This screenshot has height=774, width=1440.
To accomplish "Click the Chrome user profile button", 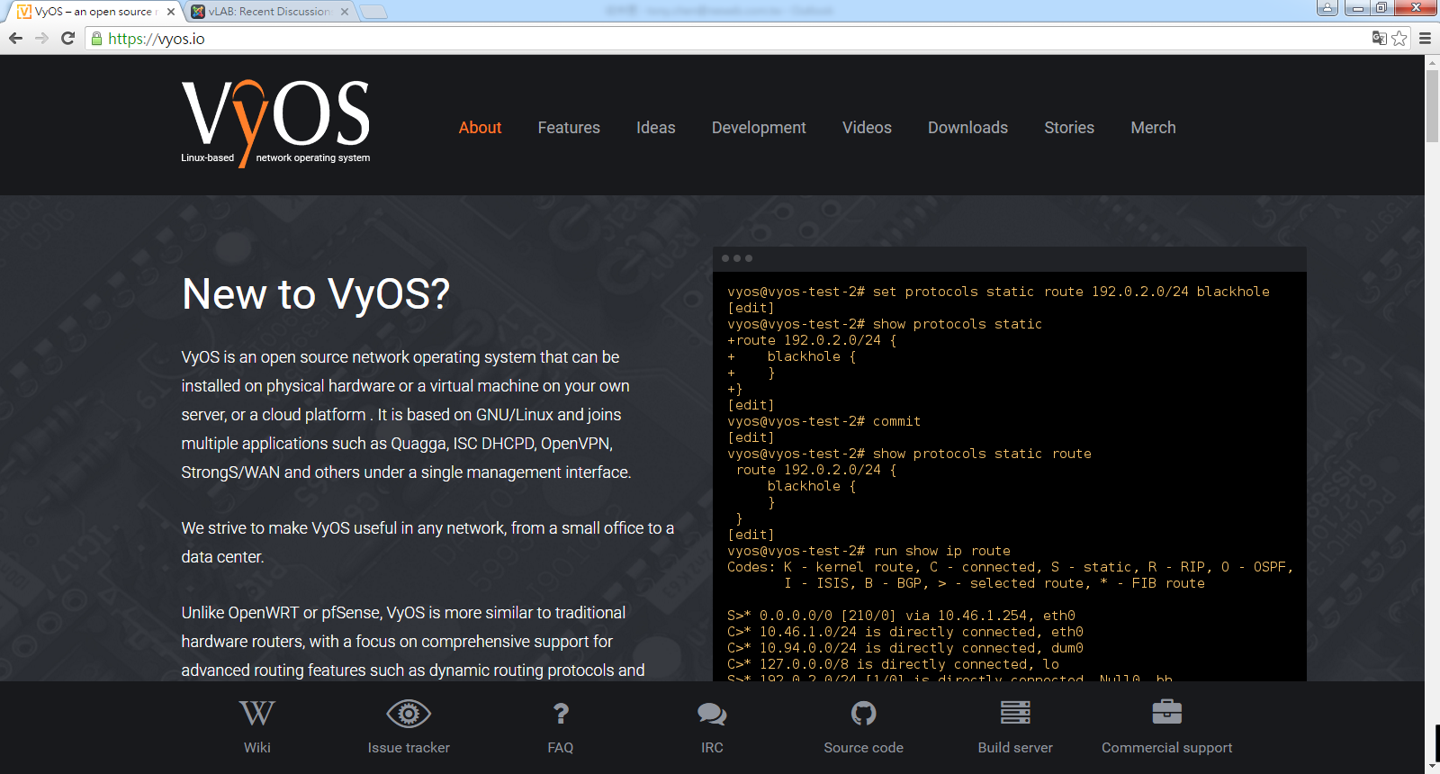I will (1327, 8).
